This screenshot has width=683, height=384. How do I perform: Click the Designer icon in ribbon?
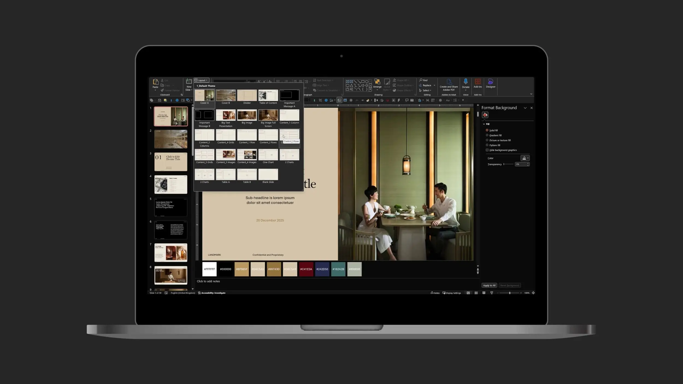(x=490, y=82)
